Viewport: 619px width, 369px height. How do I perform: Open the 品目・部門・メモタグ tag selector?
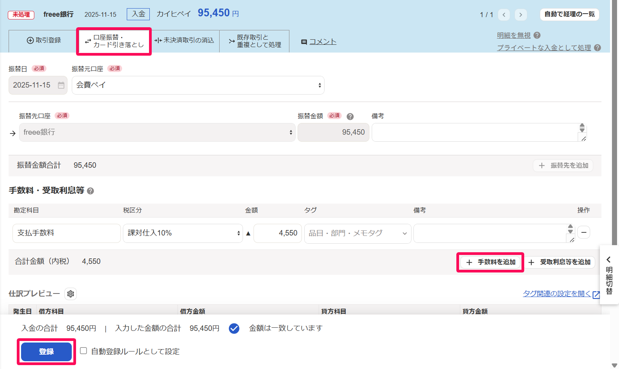pyautogui.click(x=358, y=234)
